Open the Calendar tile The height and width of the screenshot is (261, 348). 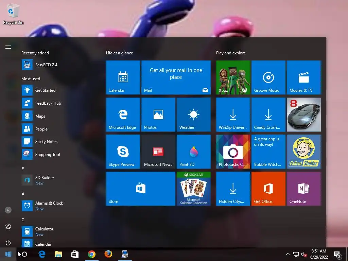pyautogui.click(x=123, y=77)
